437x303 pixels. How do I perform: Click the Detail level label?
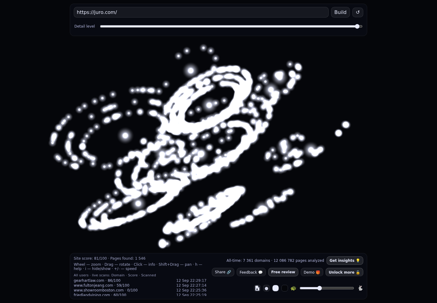(x=85, y=26)
